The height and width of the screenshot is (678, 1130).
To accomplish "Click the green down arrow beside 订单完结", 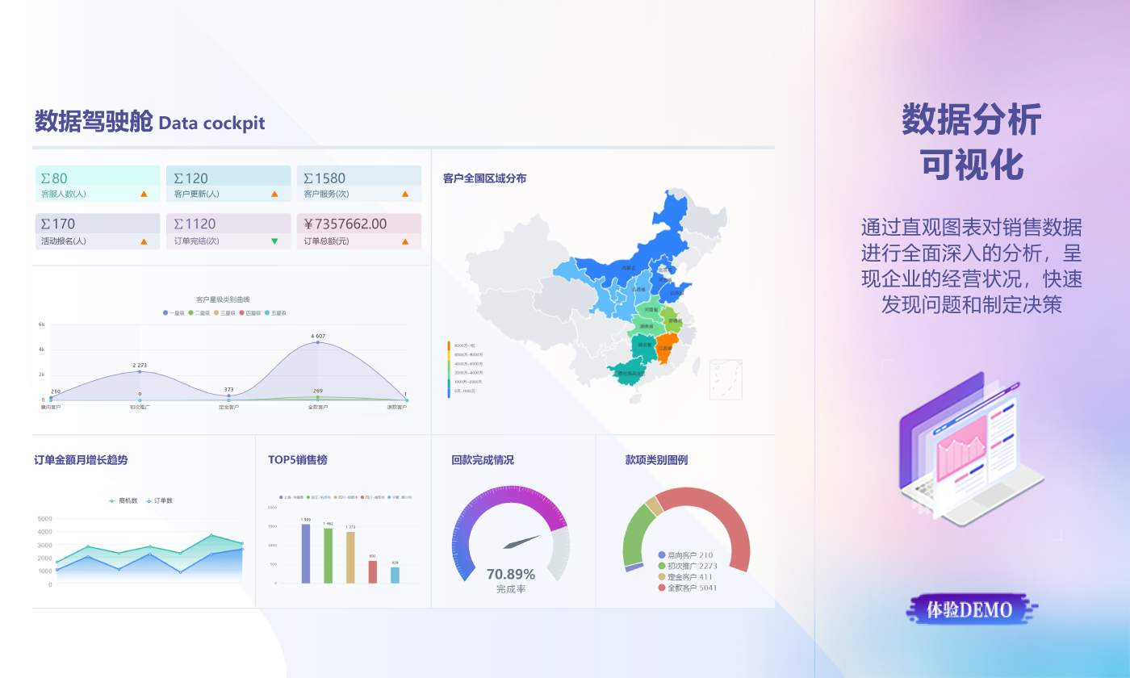I will tap(274, 241).
